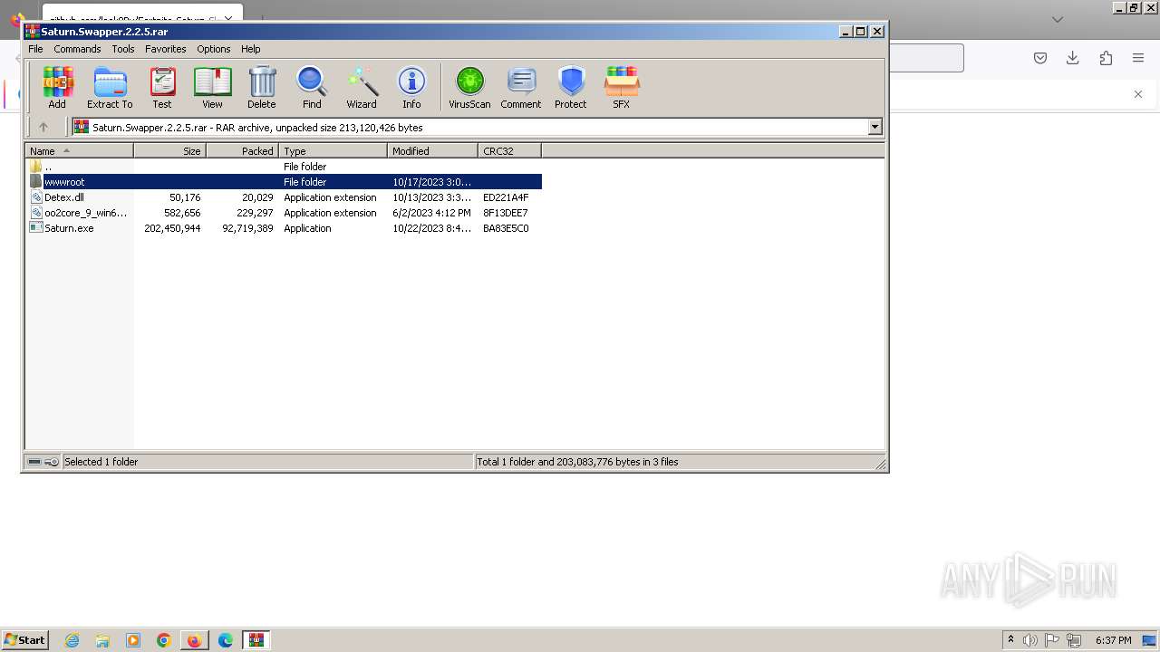Click size value 202,450,944
1160x652 pixels.
pos(172,228)
